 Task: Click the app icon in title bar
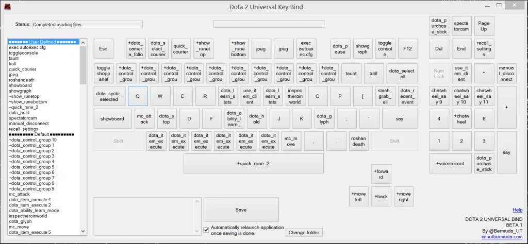coord(7,6)
